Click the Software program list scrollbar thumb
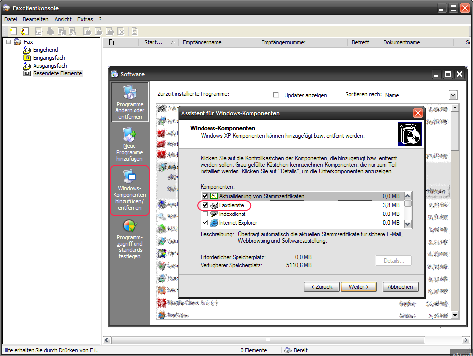The width and height of the screenshot is (473, 356). [455, 132]
